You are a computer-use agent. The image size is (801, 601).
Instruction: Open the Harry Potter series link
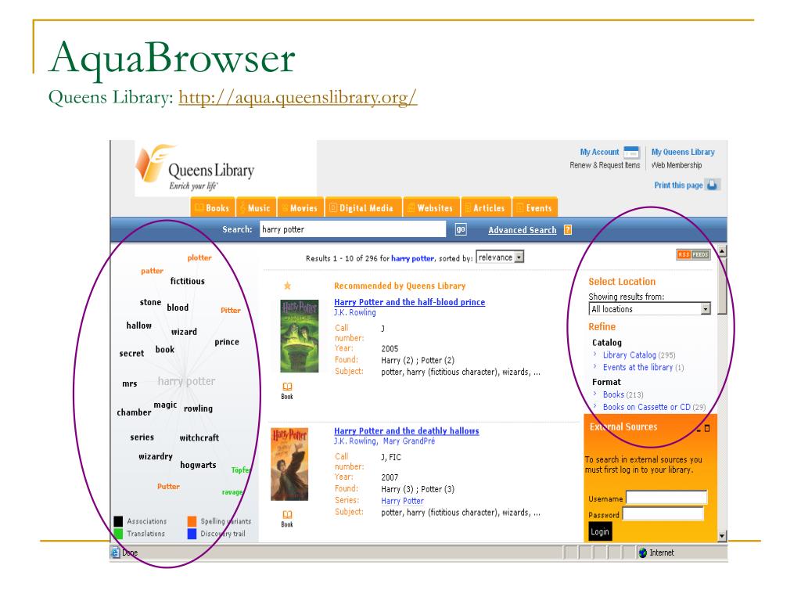(x=403, y=501)
